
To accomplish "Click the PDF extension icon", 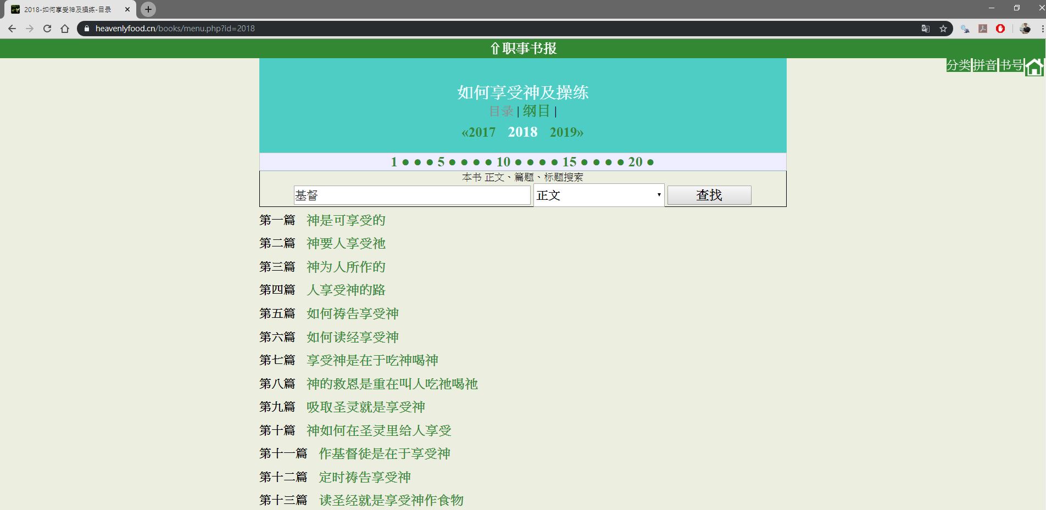I will (x=983, y=29).
